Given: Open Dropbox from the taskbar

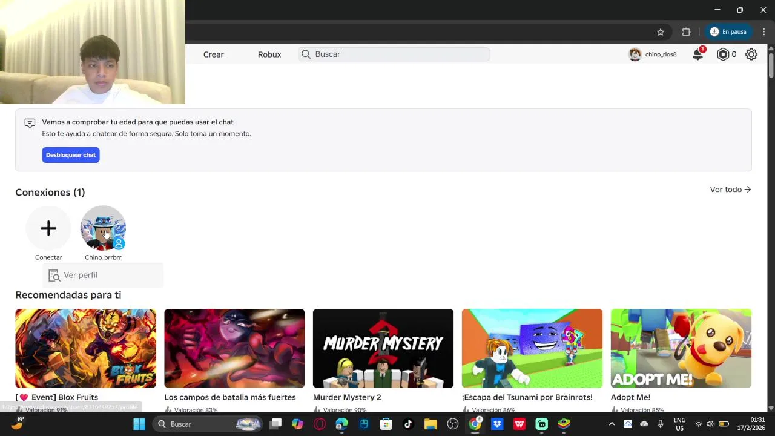Looking at the screenshot, I should click(497, 424).
